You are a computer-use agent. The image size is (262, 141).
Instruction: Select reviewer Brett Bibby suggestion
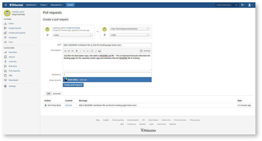107,80
